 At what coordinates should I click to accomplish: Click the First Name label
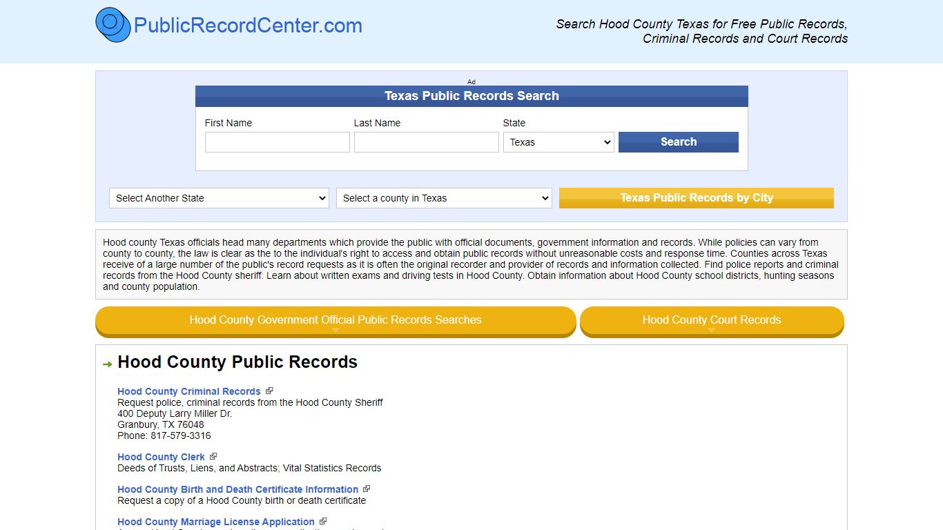229,123
